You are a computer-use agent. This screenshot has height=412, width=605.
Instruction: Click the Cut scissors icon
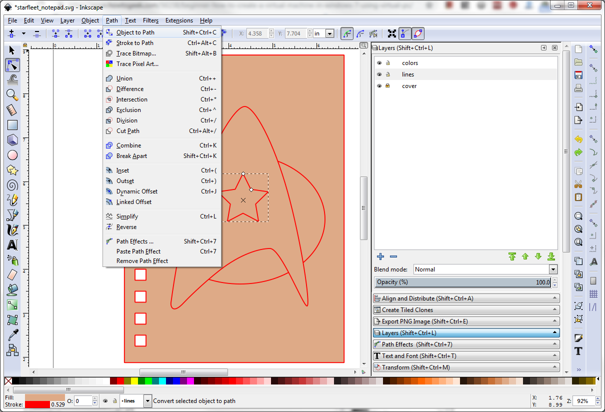578,183
